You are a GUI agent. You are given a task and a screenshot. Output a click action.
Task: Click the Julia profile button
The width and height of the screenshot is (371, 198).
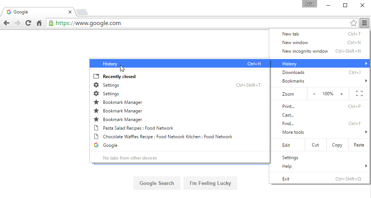[x=310, y=4]
